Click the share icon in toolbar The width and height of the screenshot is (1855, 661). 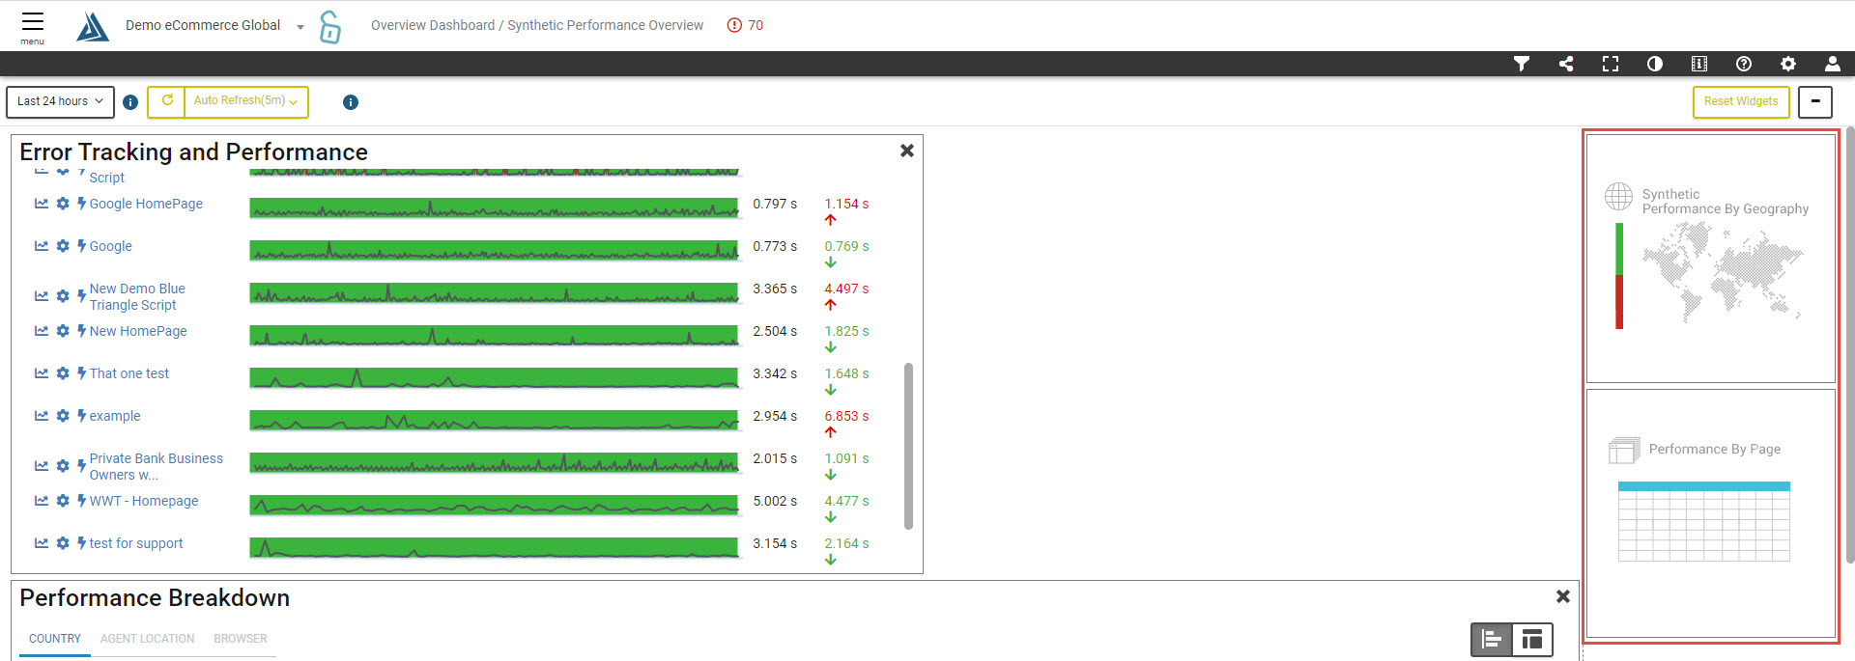tap(1566, 64)
